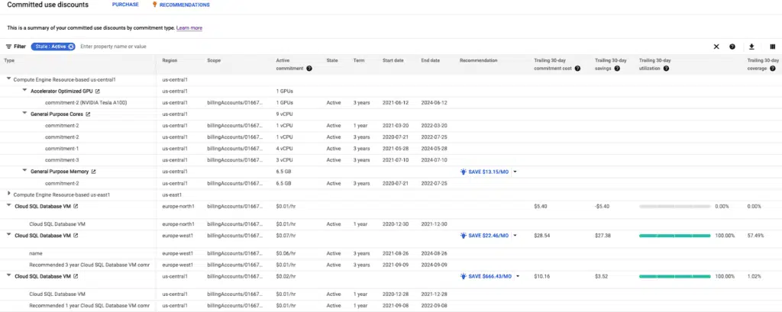Open dropdown next to SAVE $13.15/MO
782x312 pixels.
pos(515,172)
